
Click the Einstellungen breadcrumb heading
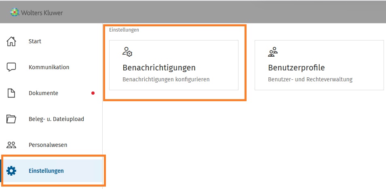point(124,30)
